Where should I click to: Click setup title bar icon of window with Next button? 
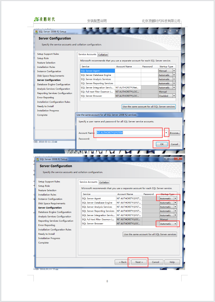[38, 159]
